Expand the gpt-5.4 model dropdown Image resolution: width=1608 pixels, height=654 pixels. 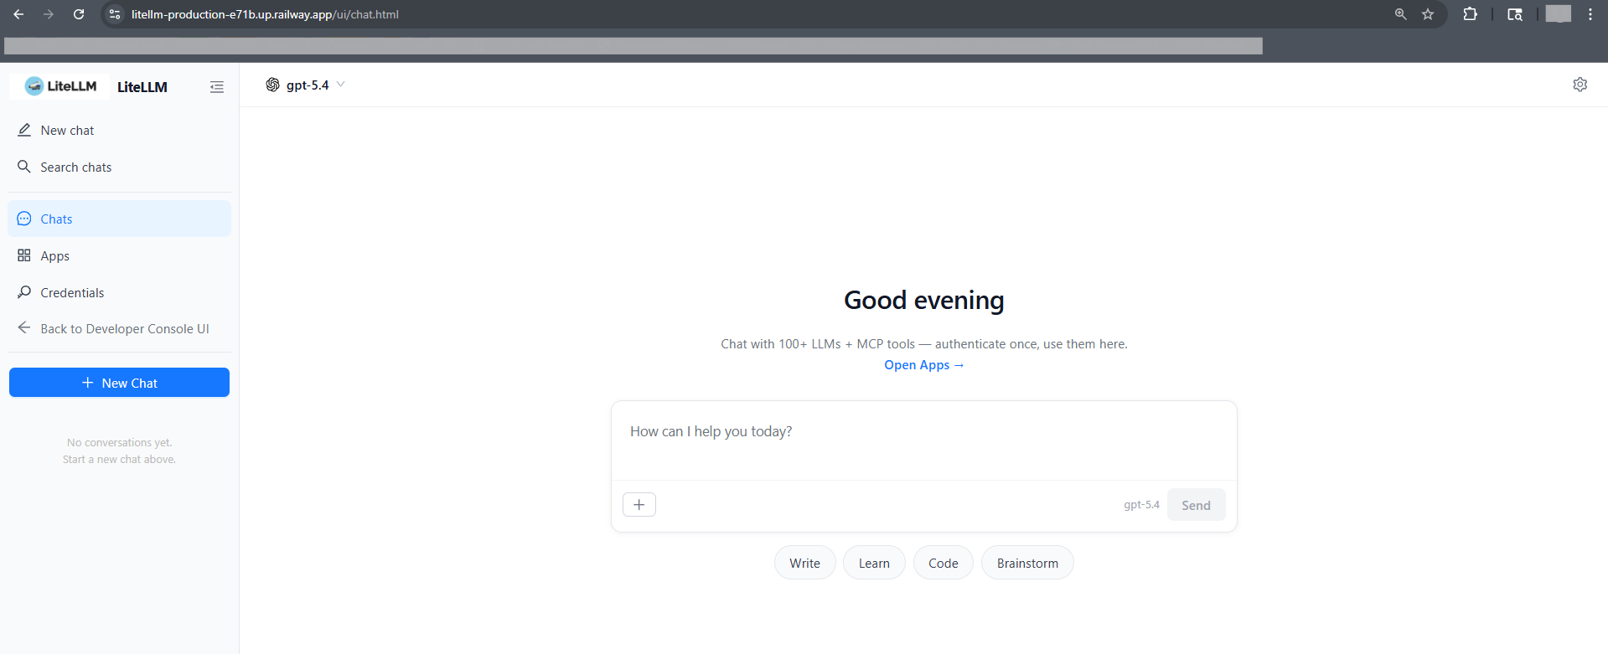tap(307, 85)
